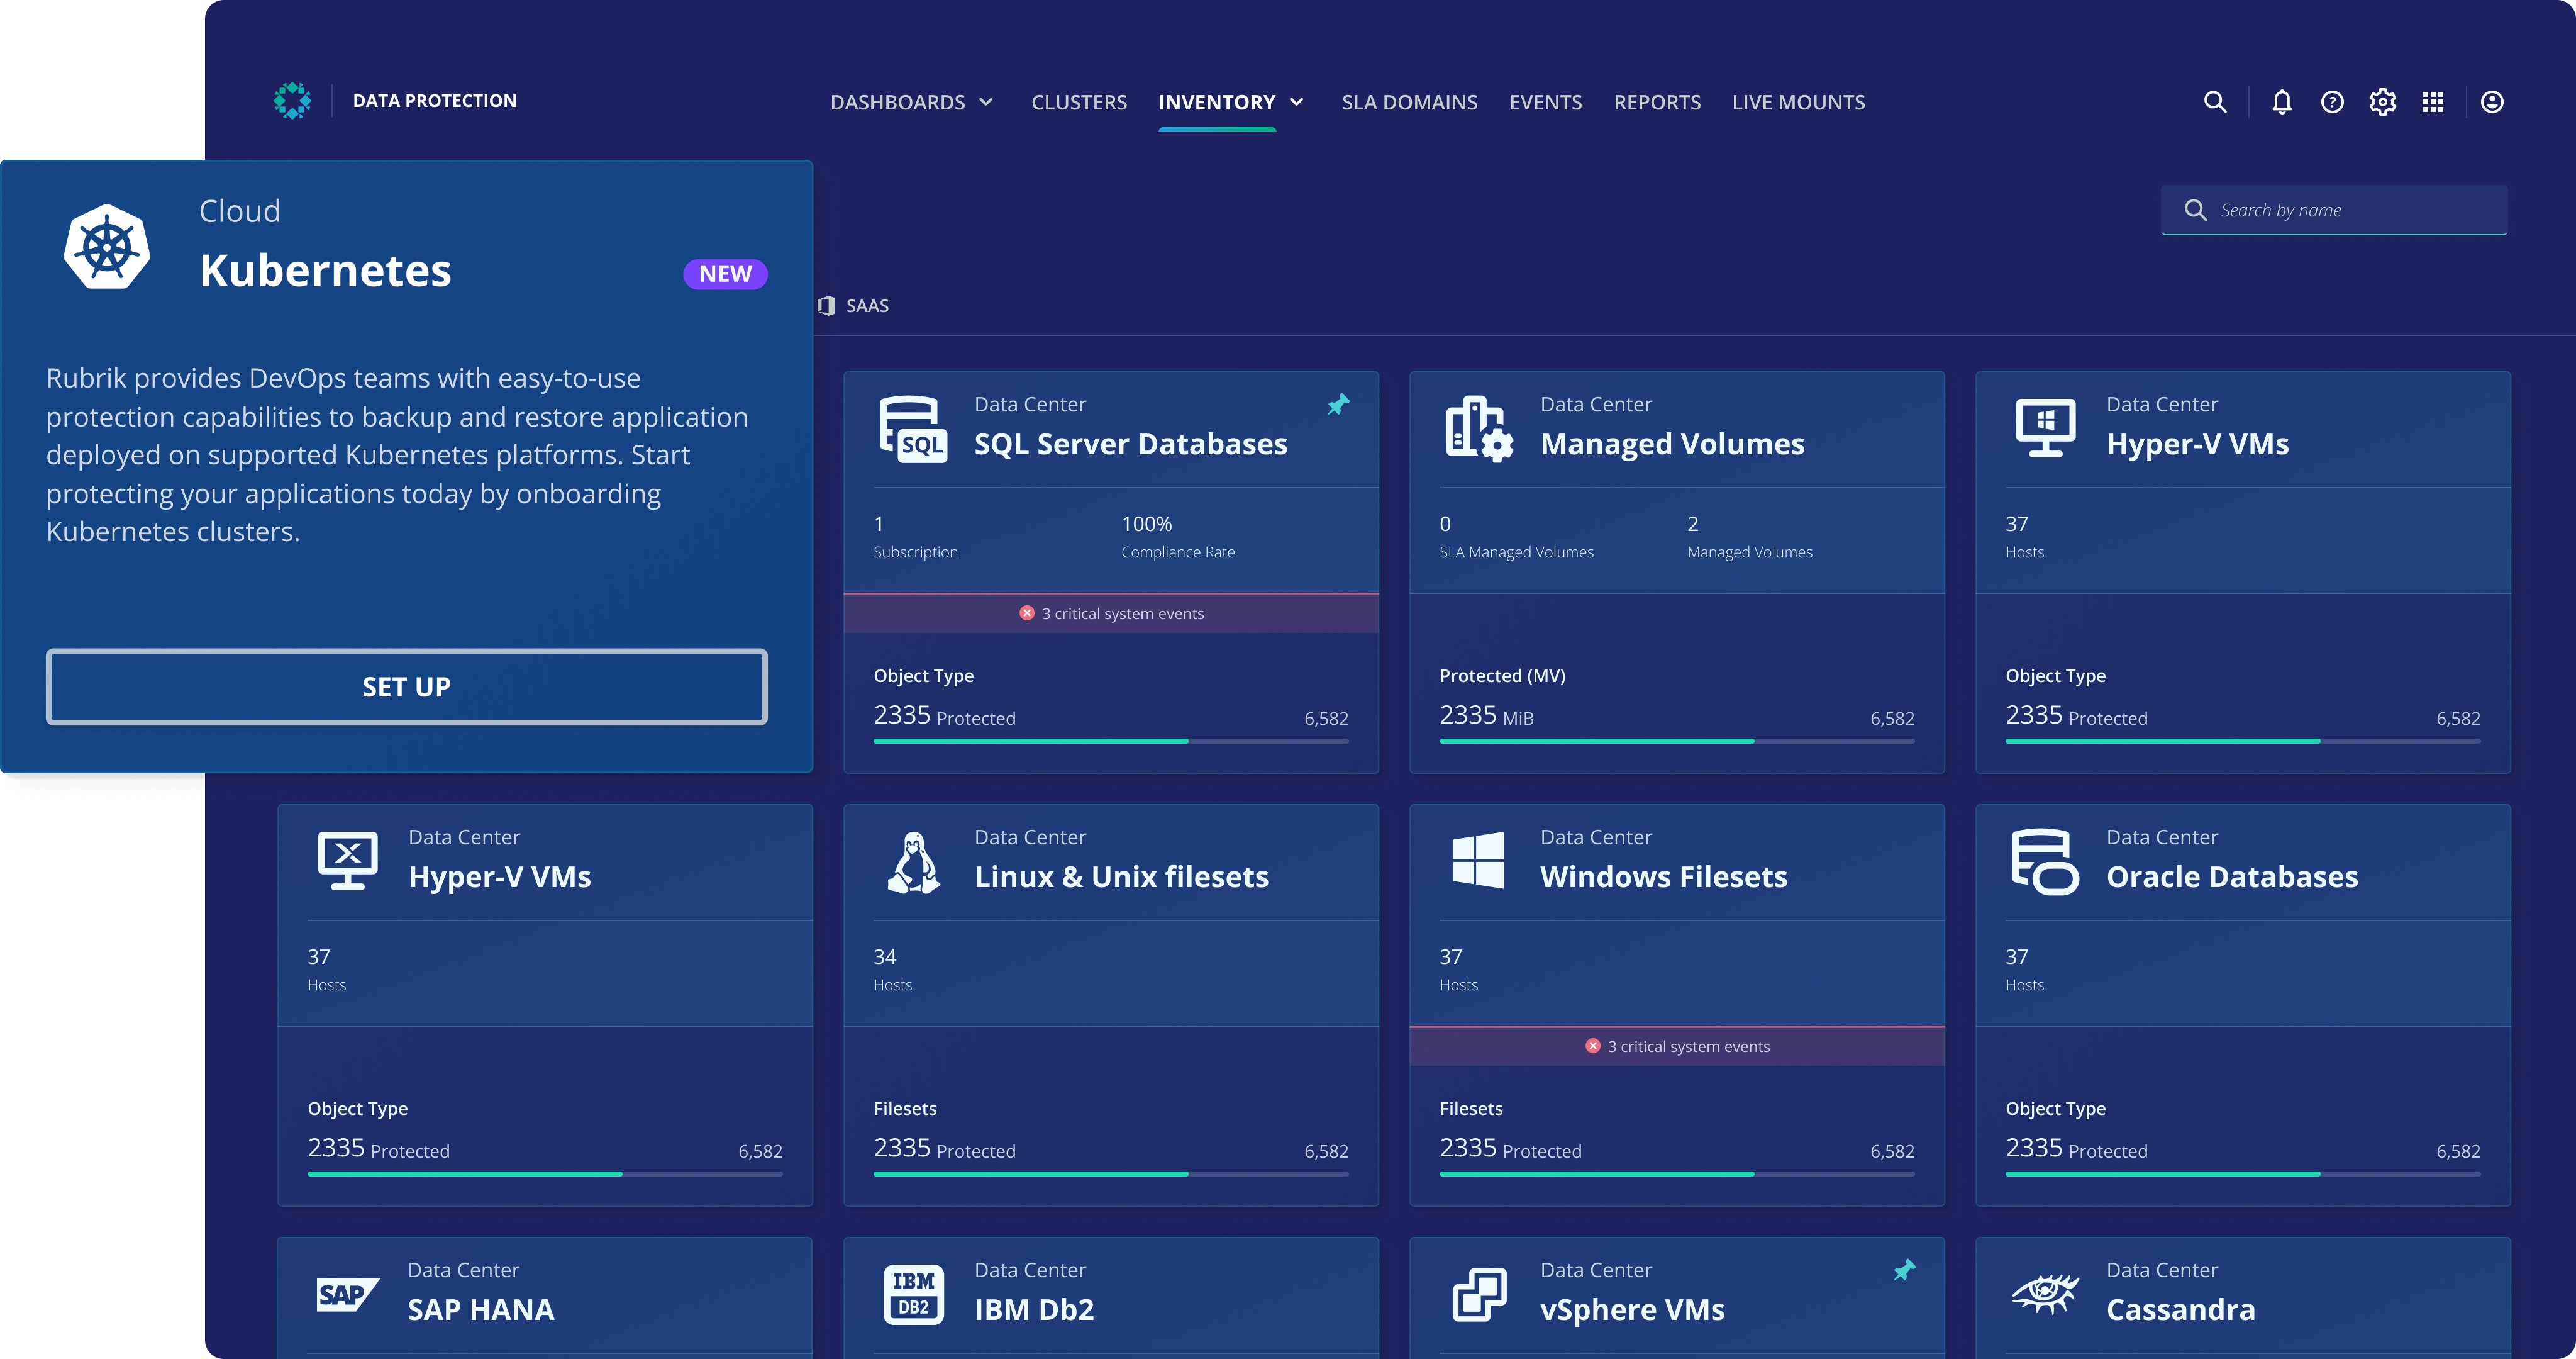The width and height of the screenshot is (2576, 1359).
Task: Click the 2335 MiB value
Action: pos(1486,715)
